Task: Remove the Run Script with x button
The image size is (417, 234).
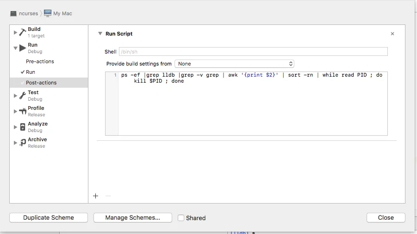Action: pos(392,34)
